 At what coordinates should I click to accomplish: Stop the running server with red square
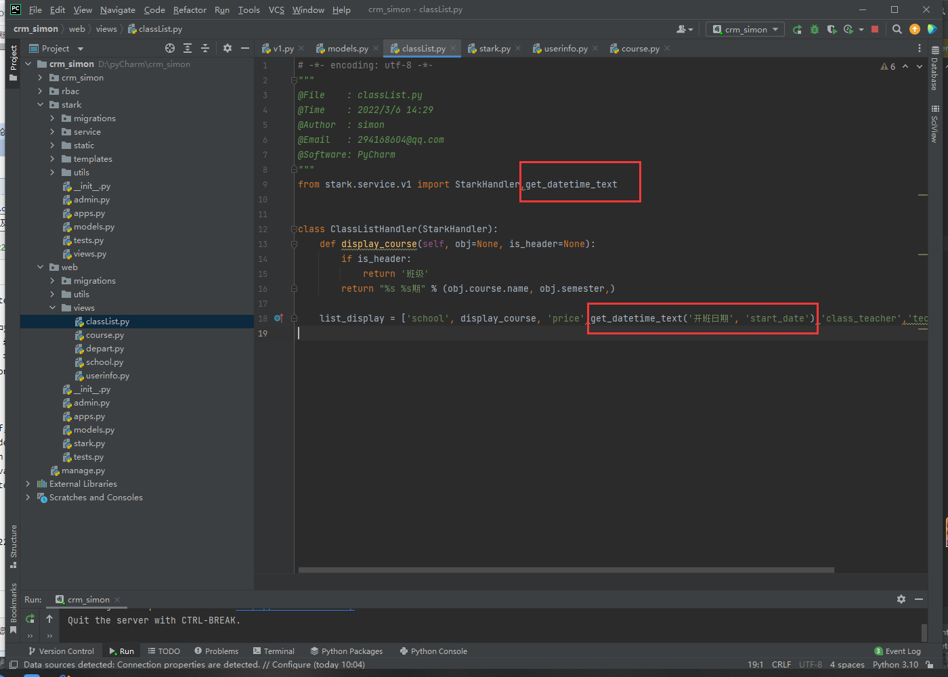875,29
